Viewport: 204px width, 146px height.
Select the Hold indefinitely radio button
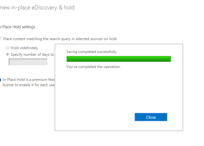coord(8,48)
